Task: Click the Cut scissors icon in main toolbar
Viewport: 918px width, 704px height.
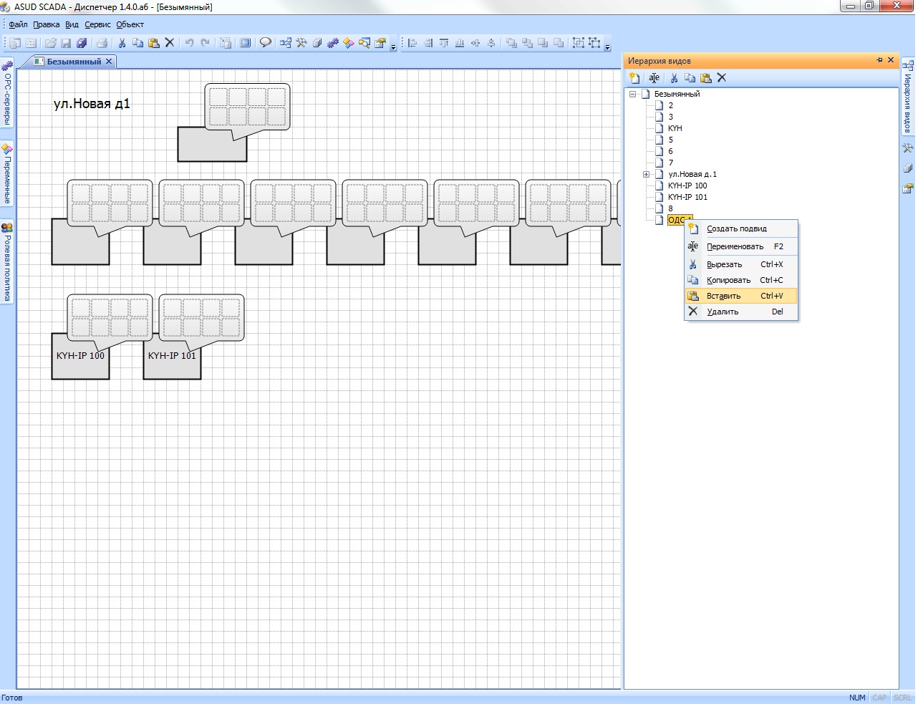Action: [x=122, y=43]
